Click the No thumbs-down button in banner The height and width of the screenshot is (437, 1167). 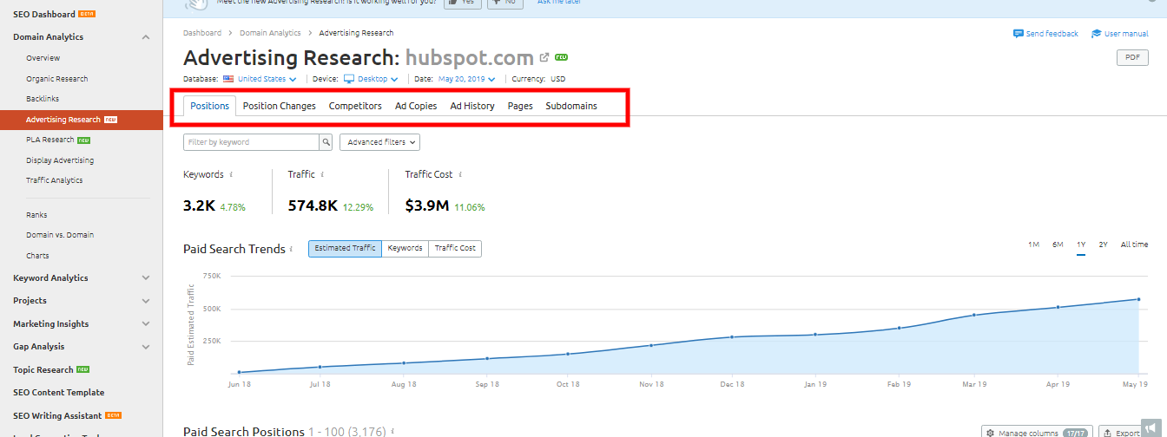504,3
